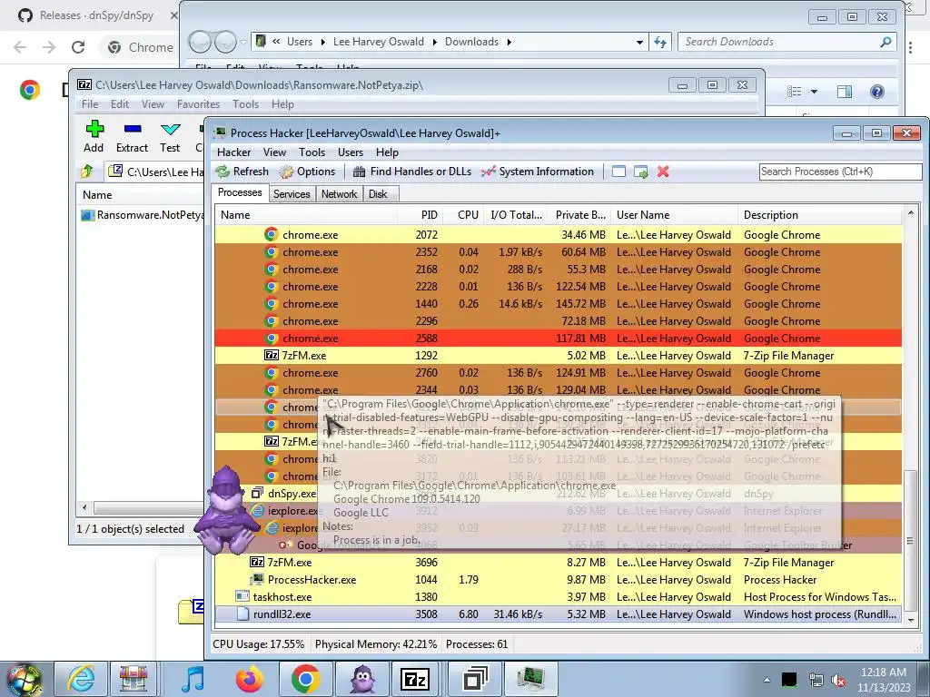
Task: Select 7zFM.exe process PID 1292
Action: click(559, 356)
